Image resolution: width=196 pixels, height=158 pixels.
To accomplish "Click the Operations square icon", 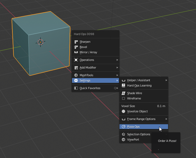I will pyautogui.click(x=76, y=60).
